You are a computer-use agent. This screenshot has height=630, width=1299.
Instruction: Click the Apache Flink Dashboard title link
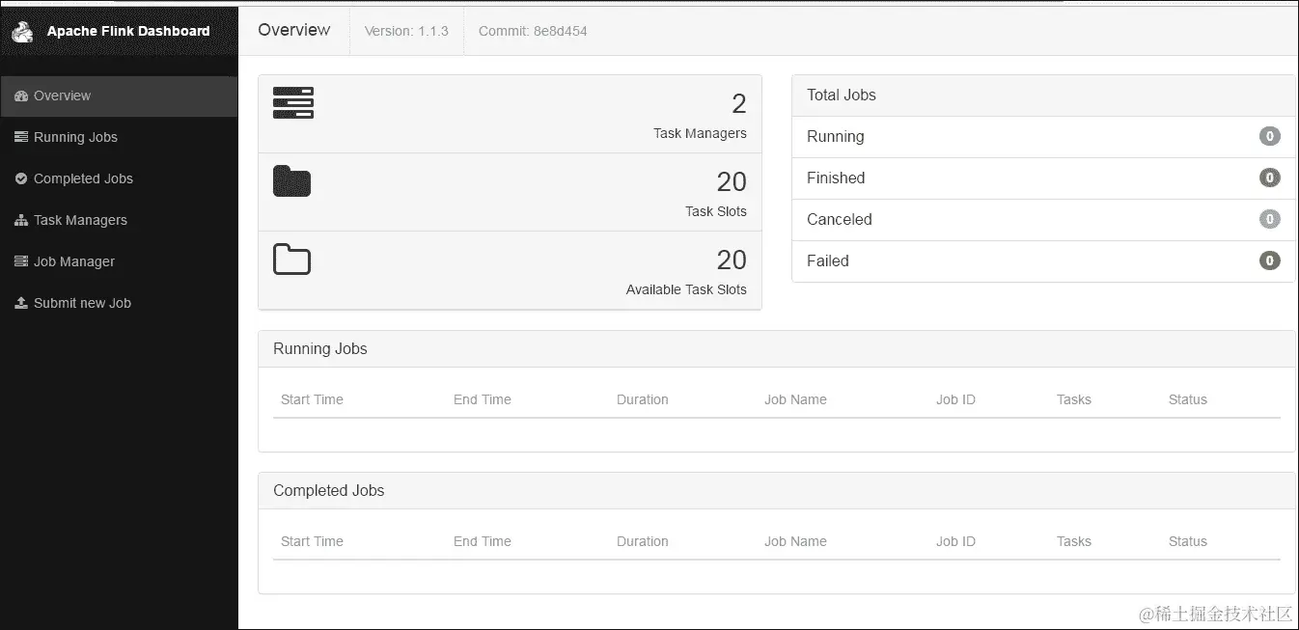[128, 31]
